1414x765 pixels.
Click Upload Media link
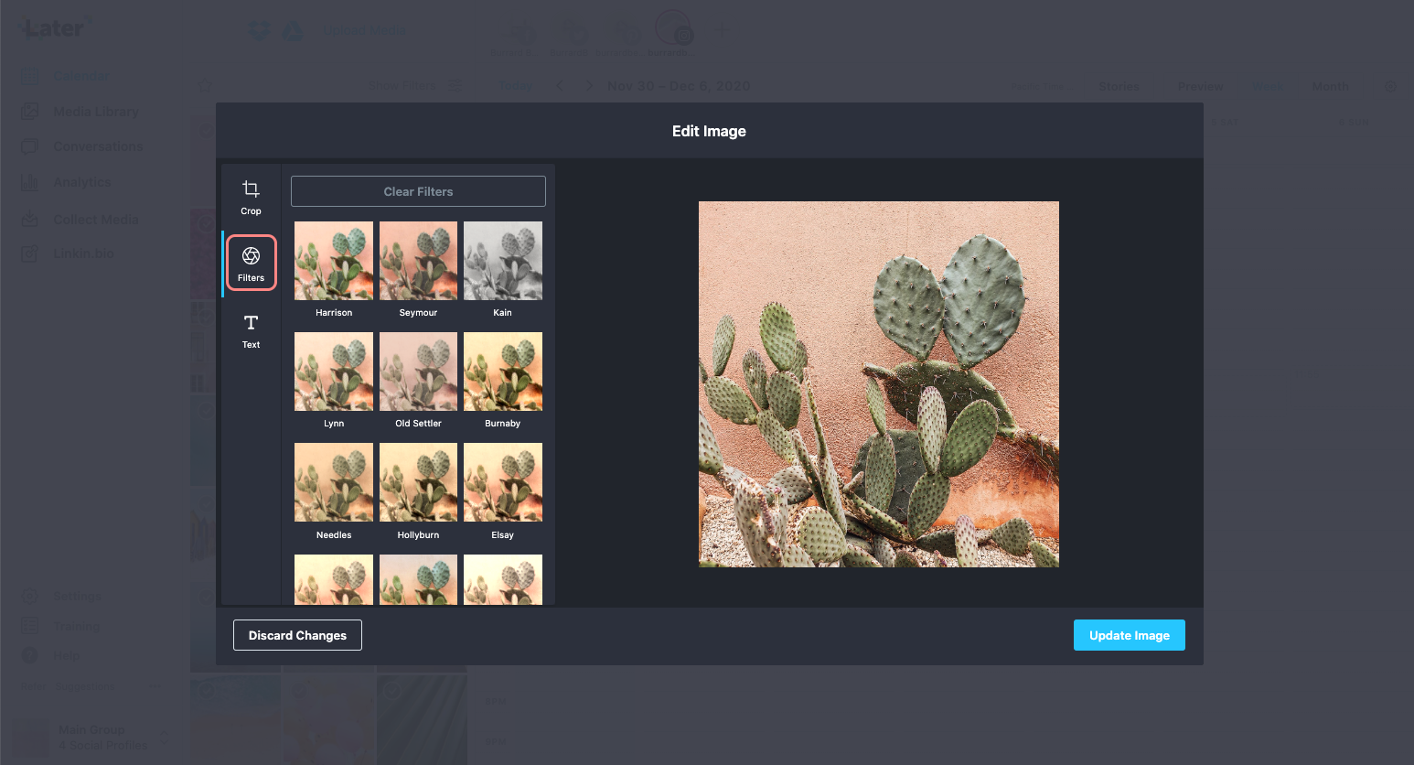tap(364, 30)
